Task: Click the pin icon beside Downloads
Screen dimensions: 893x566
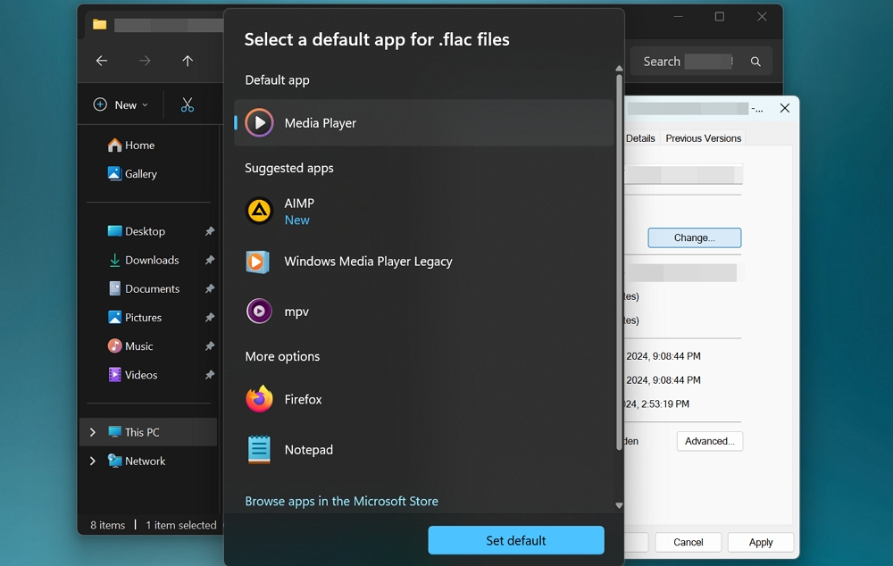Action: pyautogui.click(x=210, y=260)
